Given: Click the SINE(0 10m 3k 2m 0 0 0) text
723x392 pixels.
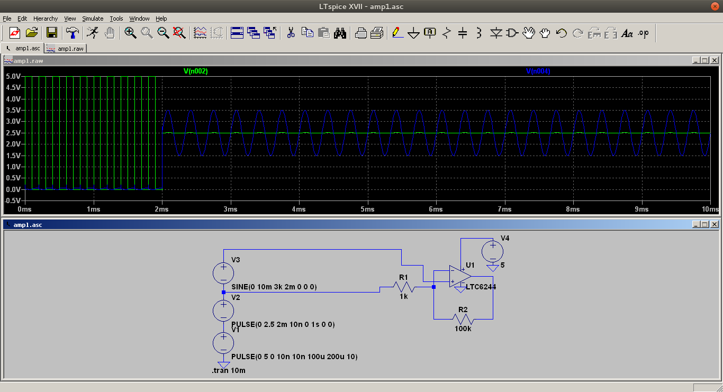Looking at the screenshot, I should pyautogui.click(x=274, y=287).
